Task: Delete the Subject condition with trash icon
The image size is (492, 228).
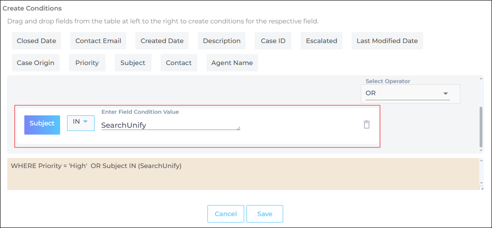Action: tap(367, 125)
